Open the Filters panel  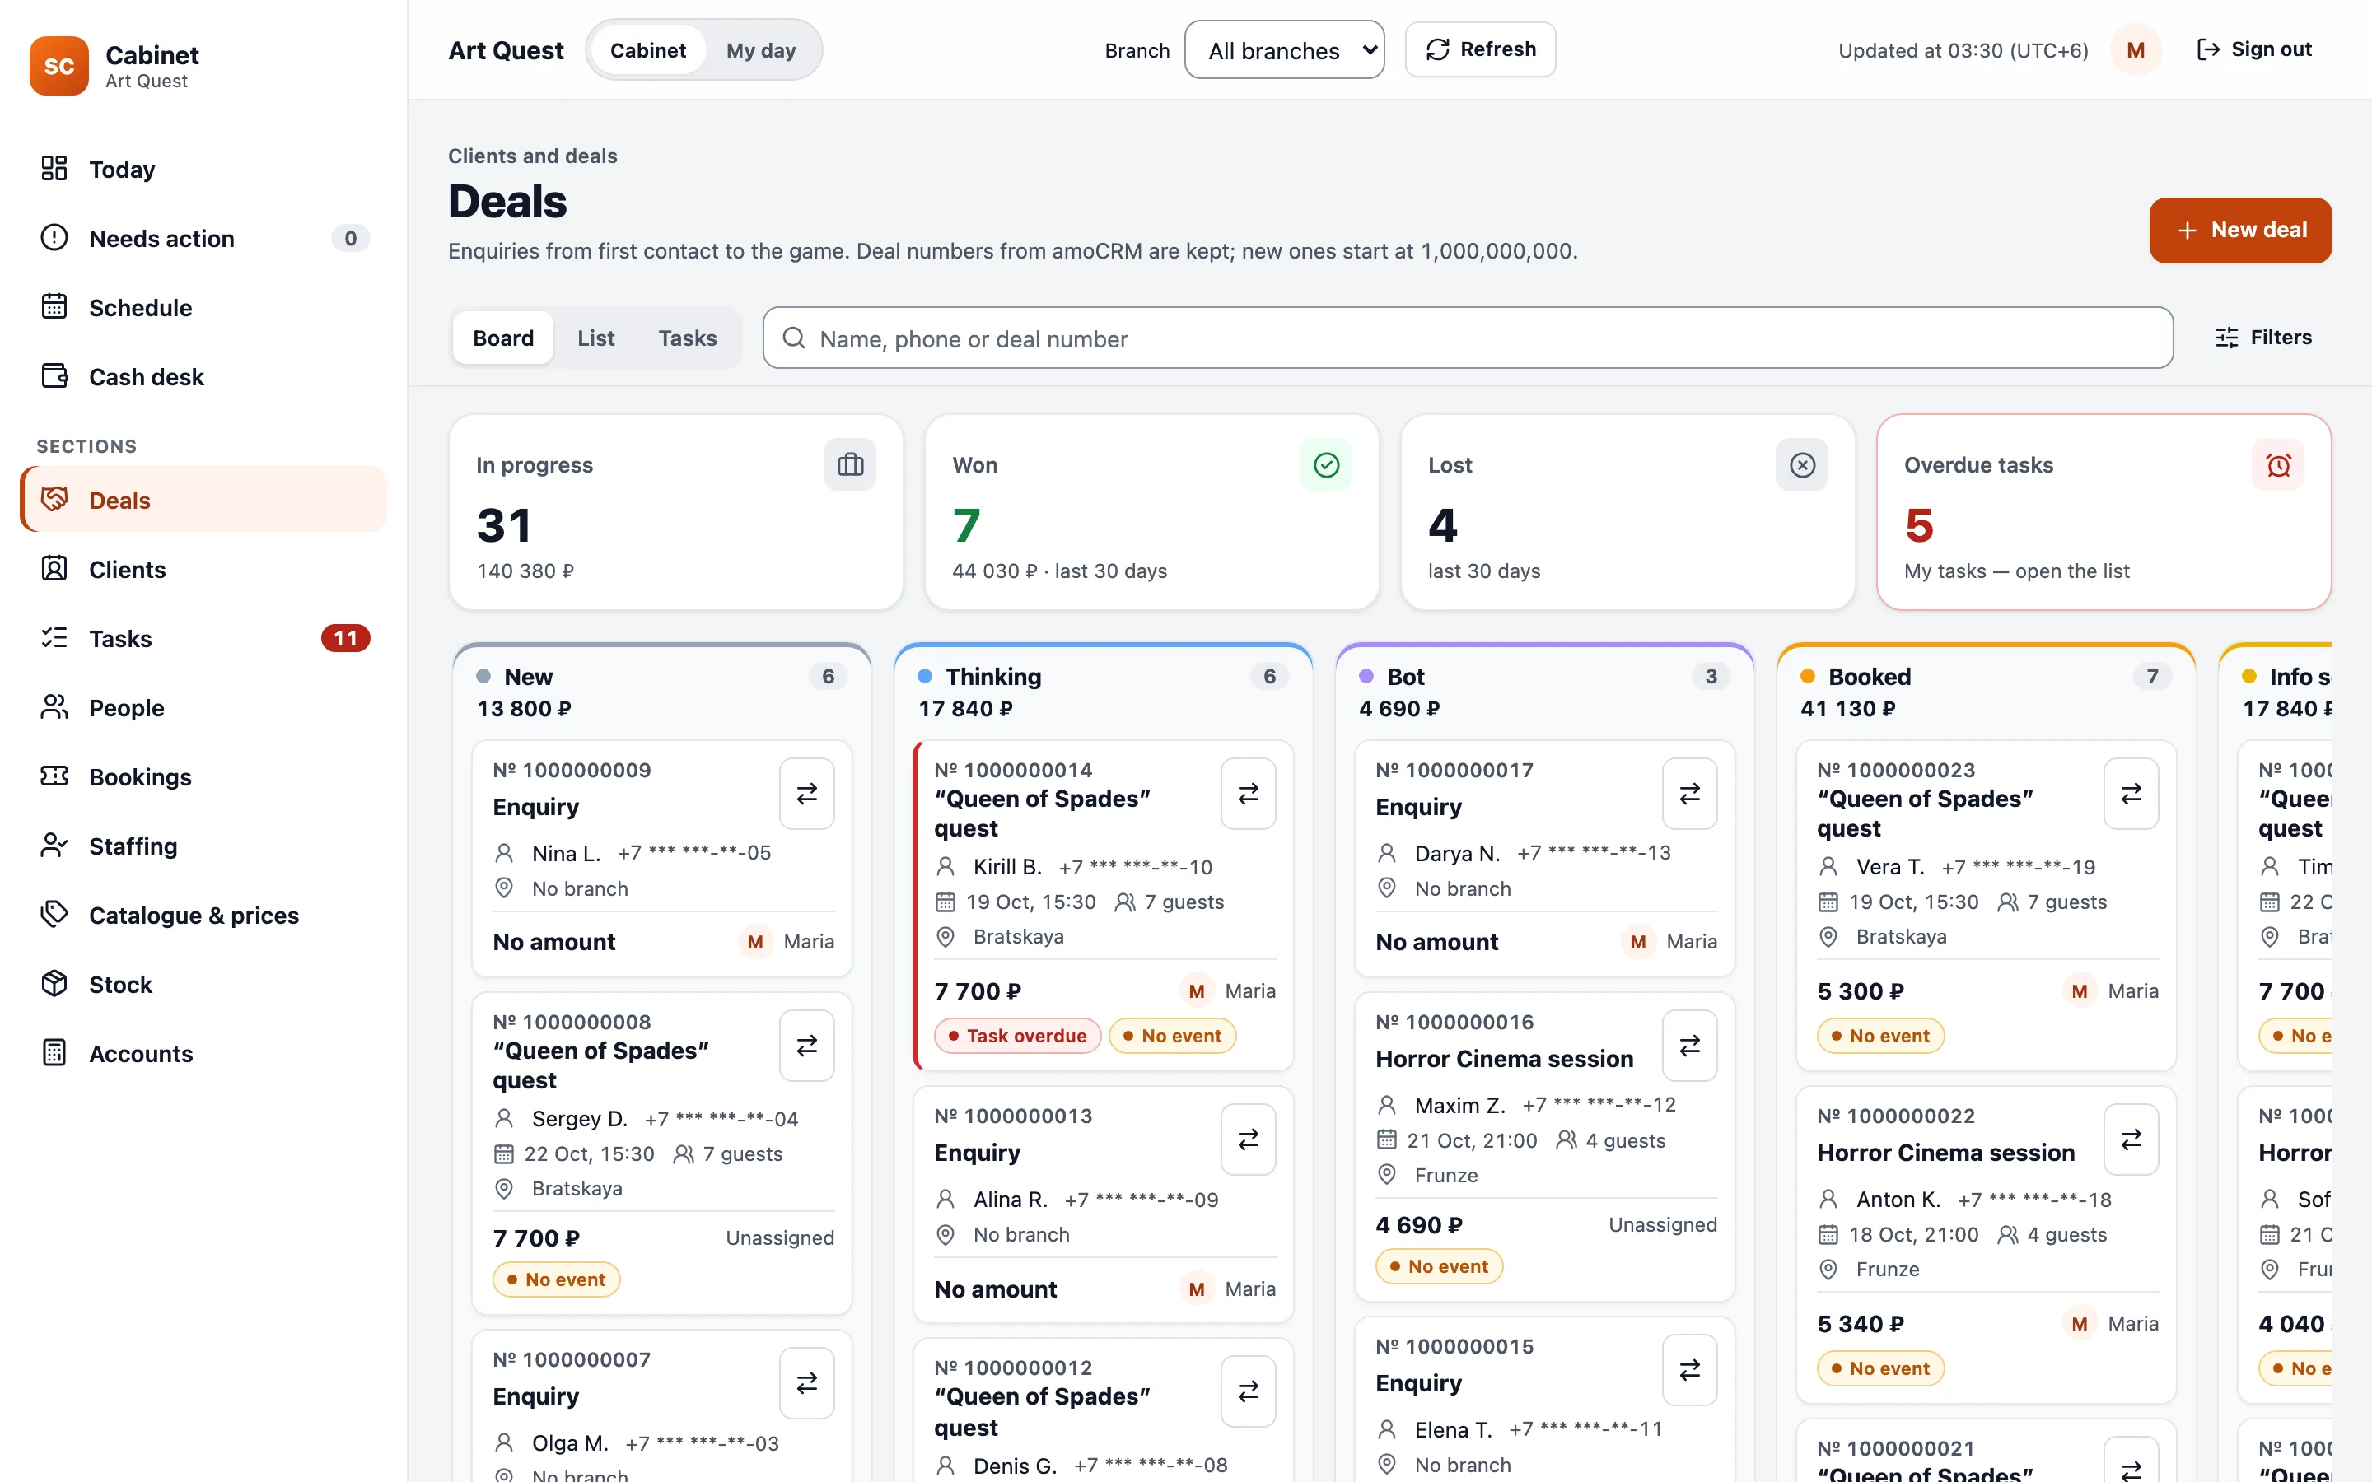[x=2263, y=338]
